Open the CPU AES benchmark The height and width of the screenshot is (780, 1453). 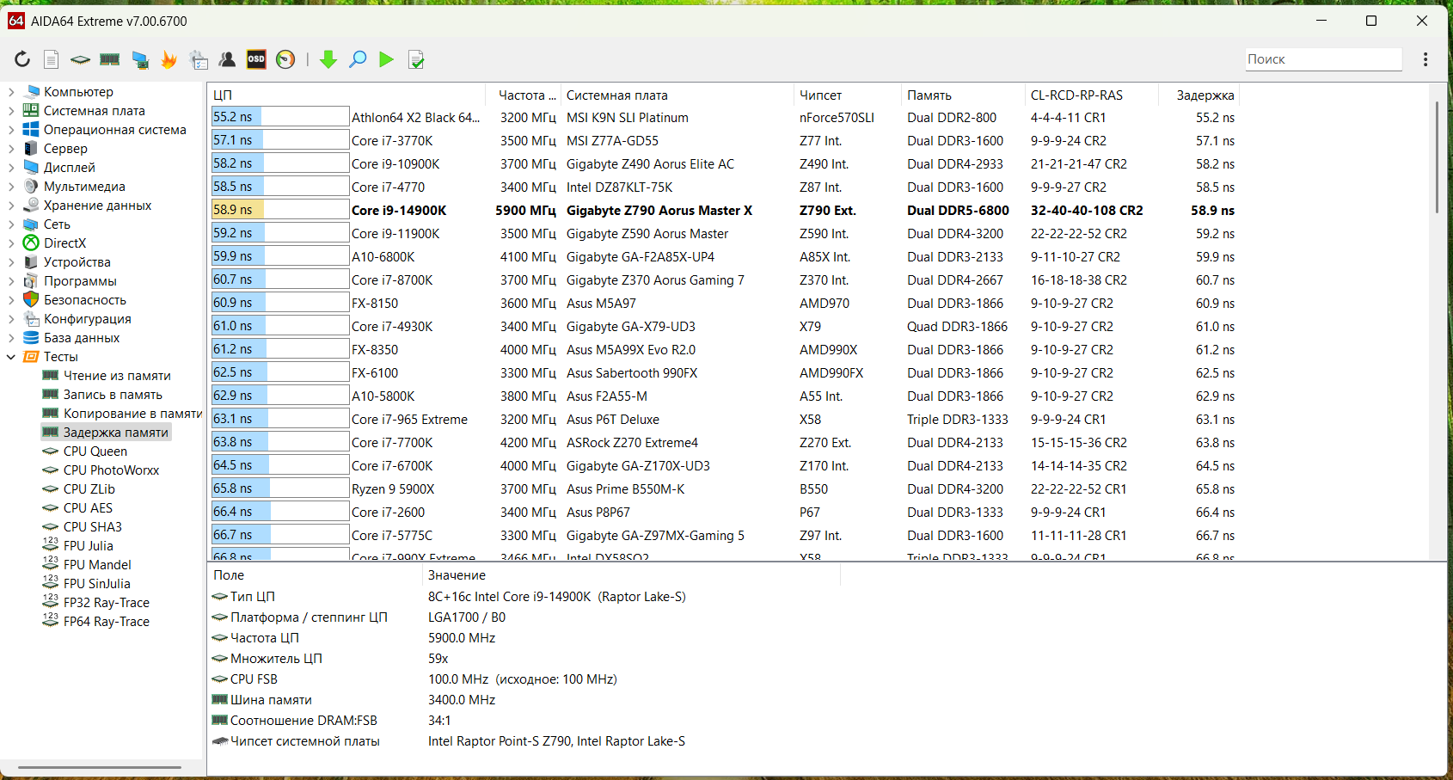click(88, 508)
